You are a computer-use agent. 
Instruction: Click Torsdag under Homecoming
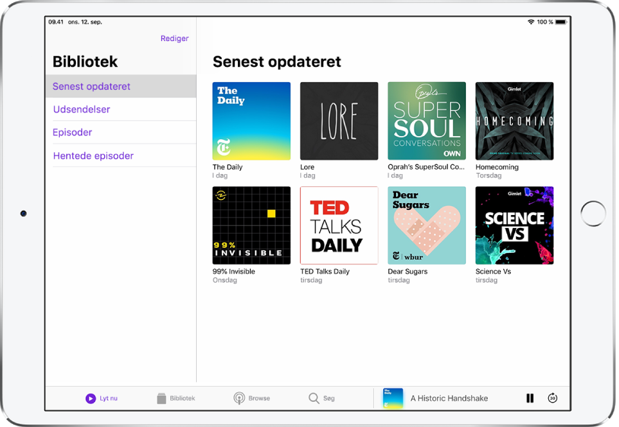tap(489, 176)
